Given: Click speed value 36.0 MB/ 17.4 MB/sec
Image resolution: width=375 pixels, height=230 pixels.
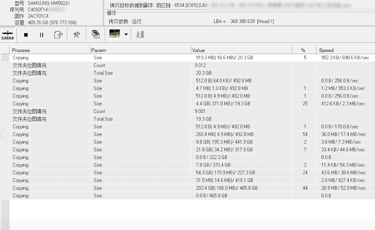Looking at the screenshot, I should click(344, 134).
